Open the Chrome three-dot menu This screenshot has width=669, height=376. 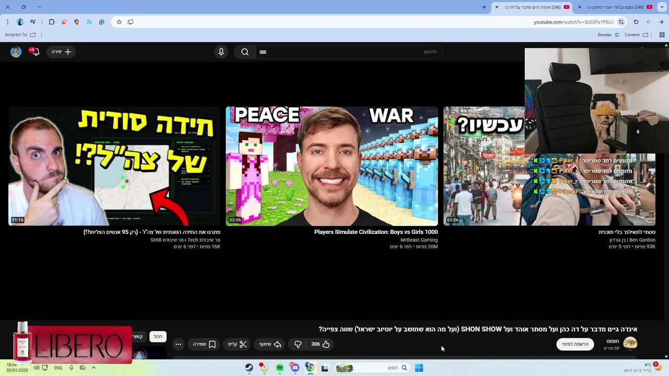coord(7,22)
